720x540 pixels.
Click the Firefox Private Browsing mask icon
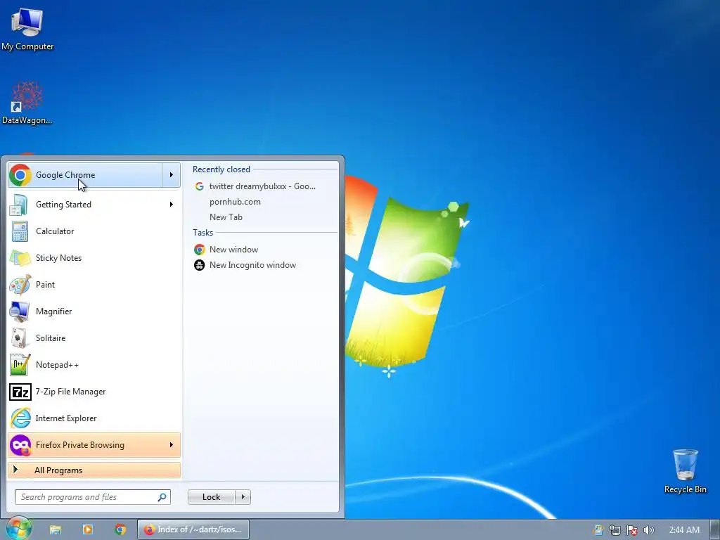[x=20, y=445]
